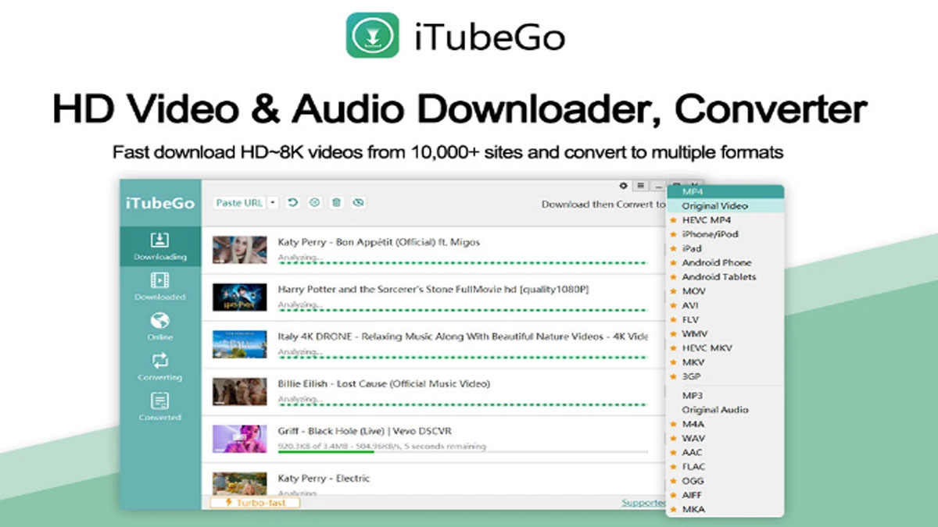Click the Griff Black Hole download progress bar
Image resolution: width=938 pixels, height=527 pixels.
[x=463, y=452]
